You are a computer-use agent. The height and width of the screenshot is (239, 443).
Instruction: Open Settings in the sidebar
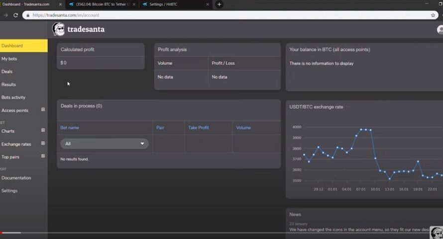(x=9, y=191)
